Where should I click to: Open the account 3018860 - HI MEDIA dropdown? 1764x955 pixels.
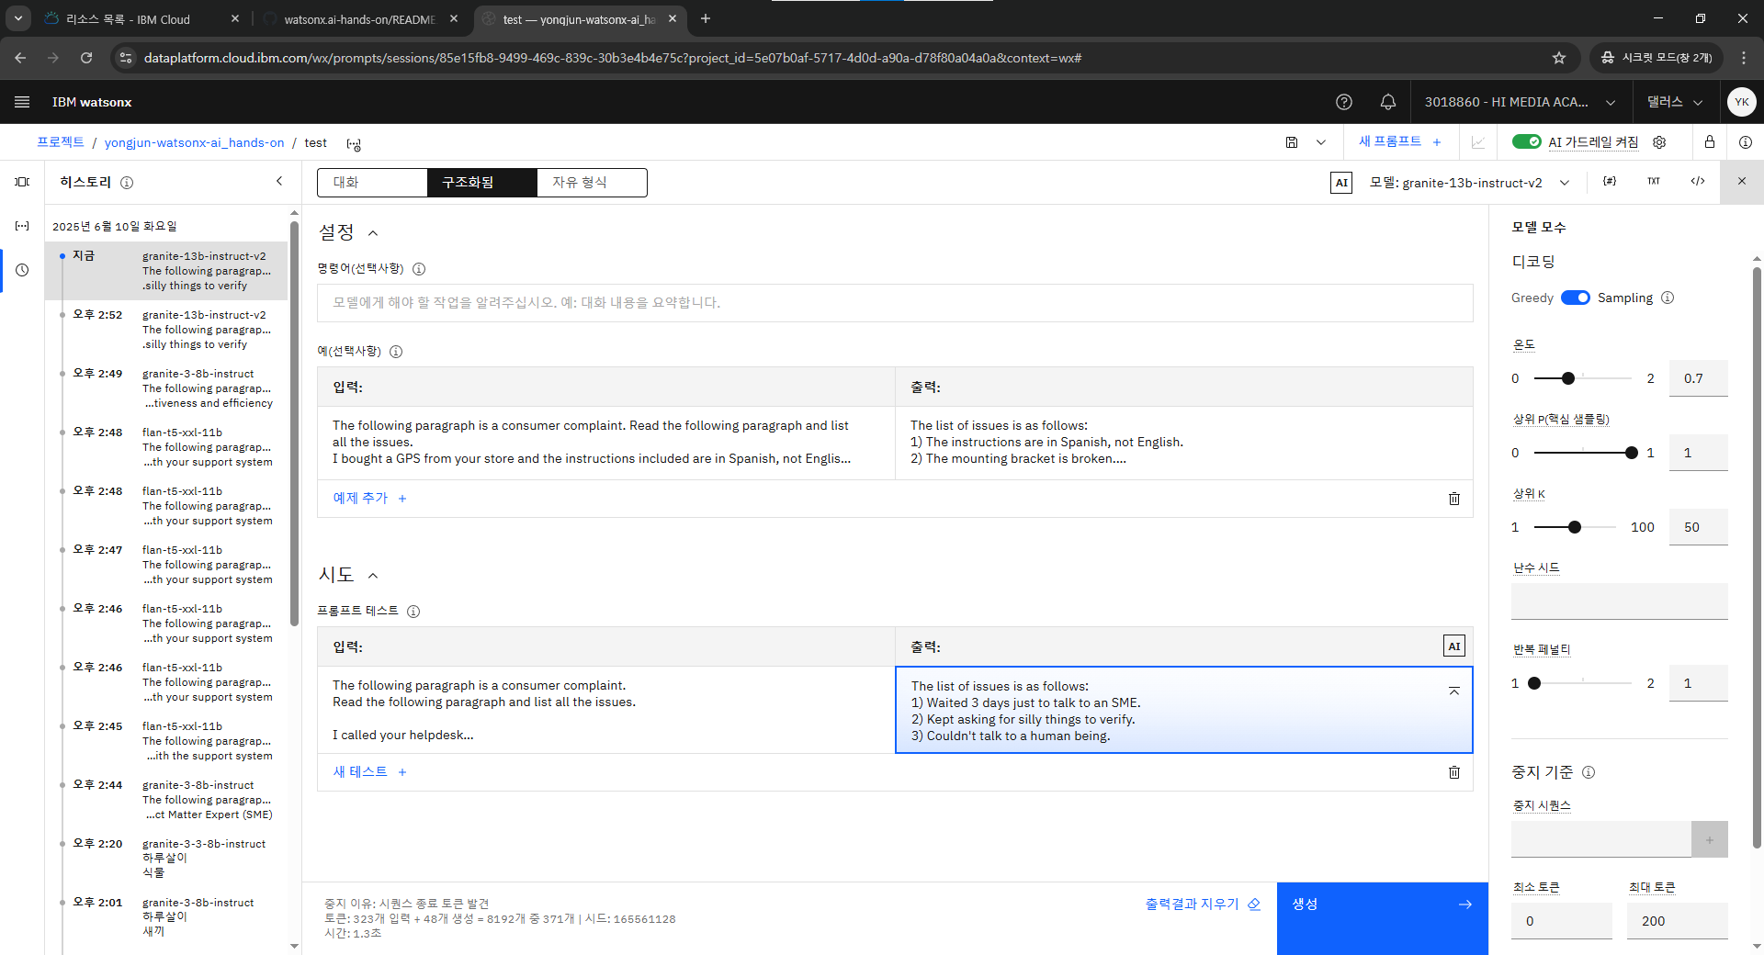tap(1520, 102)
